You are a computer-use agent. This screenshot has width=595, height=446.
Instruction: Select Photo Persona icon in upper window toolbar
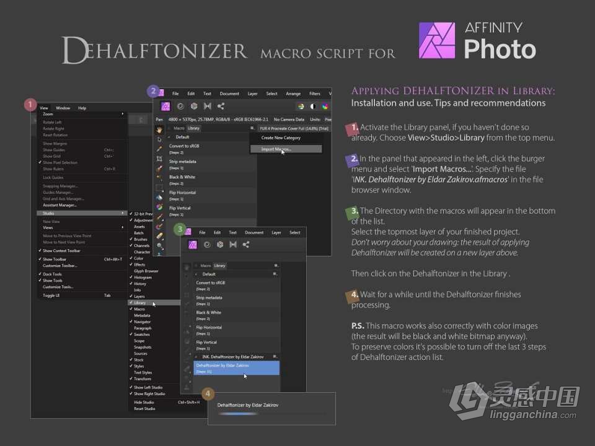(165, 107)
